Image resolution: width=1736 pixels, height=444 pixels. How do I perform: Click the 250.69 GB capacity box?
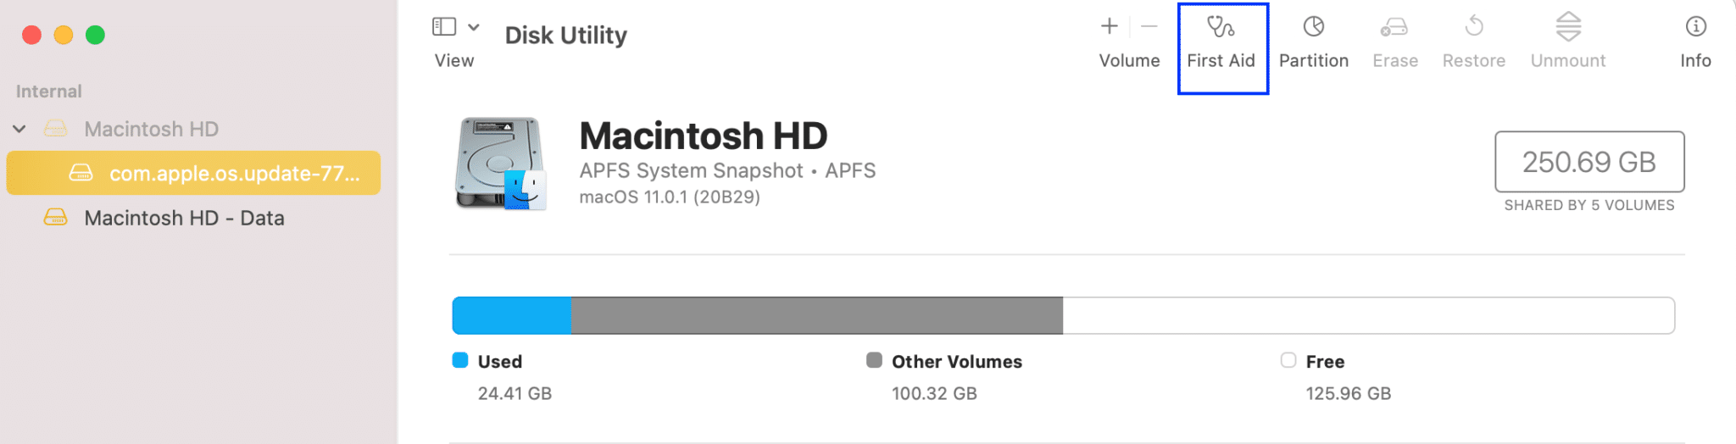point(1589,162)
